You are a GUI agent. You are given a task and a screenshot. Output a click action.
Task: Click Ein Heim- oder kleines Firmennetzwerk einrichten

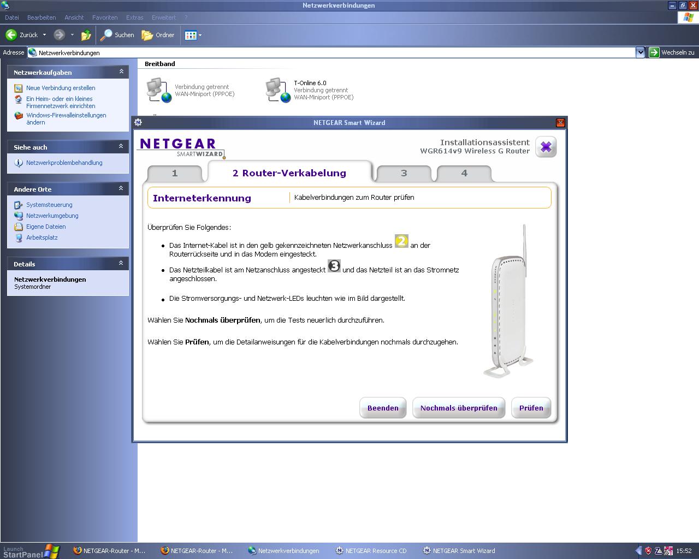(61, 103)
